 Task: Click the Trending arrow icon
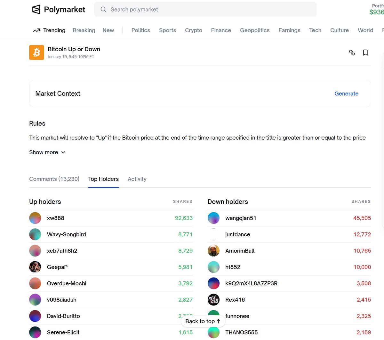pyautogui.click(x=36, y=30)
